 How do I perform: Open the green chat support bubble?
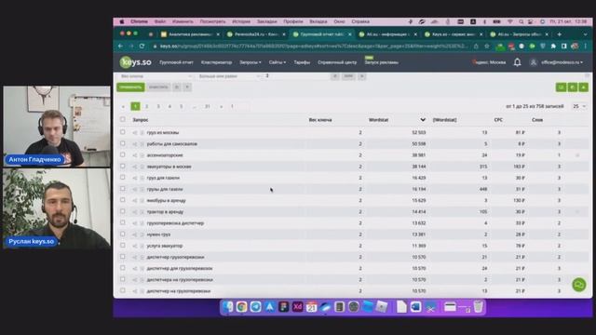point(579,285)
